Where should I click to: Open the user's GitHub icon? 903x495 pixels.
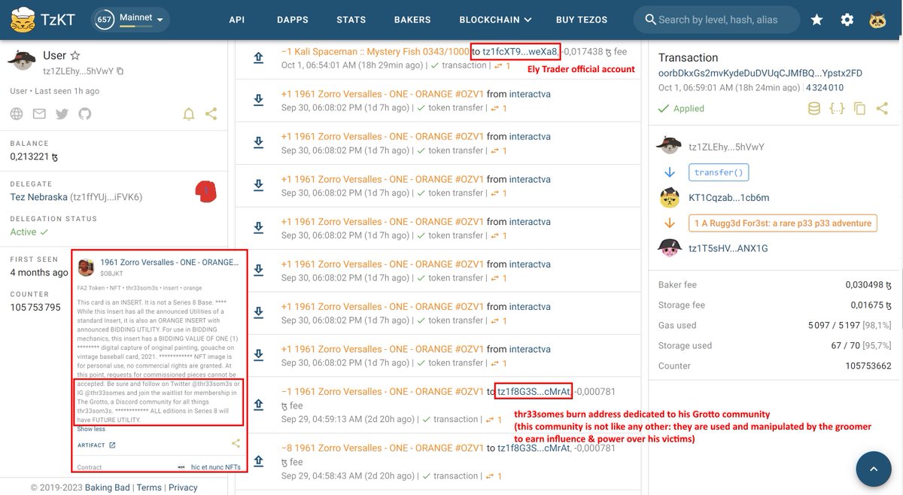84,114
